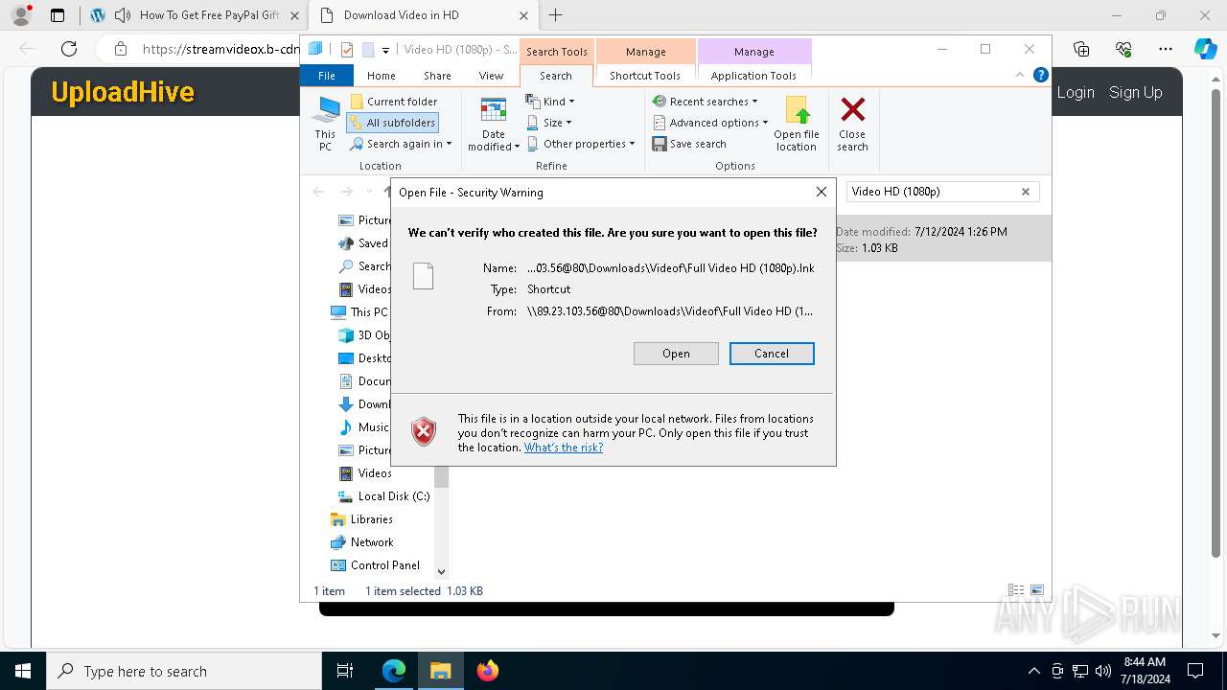Open Edge Settings and more menu
1227x690 pixels.
click(1166, 49)
